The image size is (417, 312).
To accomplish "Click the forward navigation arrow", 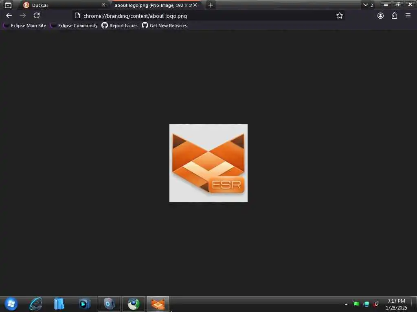I will coord(23,16).
